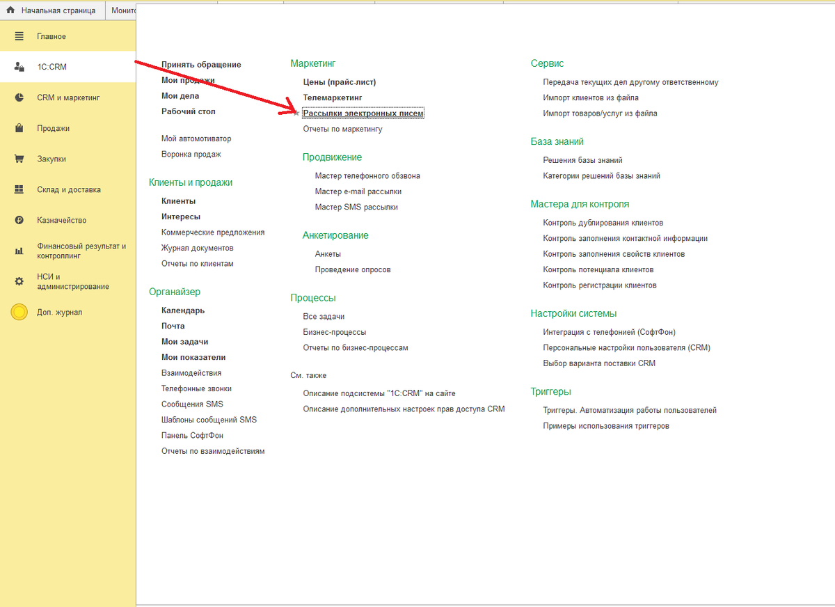The height and width of the screenshot is (607, 835).
Task: Open the Анкеты link
Action: [328, 254]
